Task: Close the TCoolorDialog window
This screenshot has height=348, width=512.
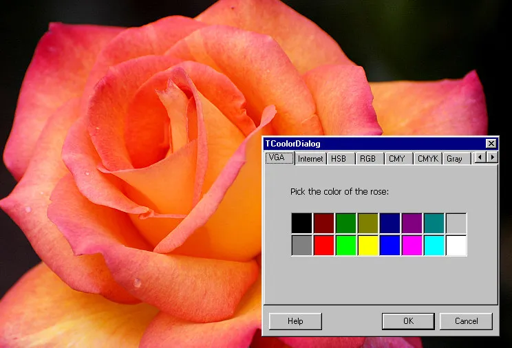Action: [491, 143]
